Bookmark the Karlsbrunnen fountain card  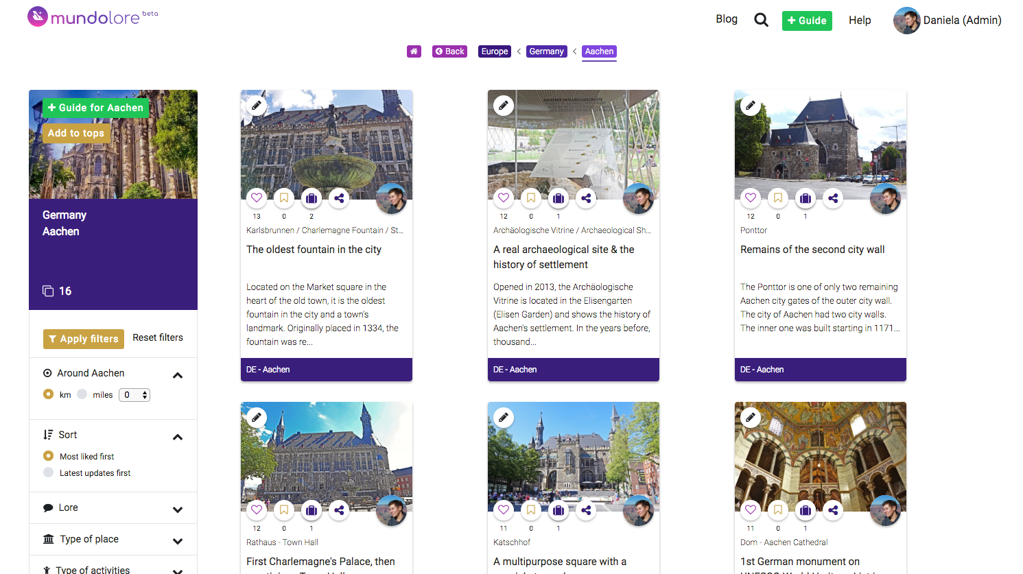(x=284, y=198)
